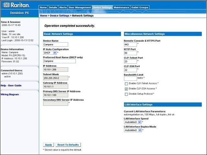
Task: Click 'autonegotiation on, 100 Mbps' status text
Action: tap(149, 115)
